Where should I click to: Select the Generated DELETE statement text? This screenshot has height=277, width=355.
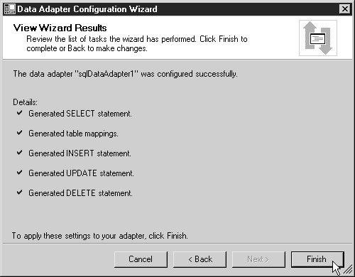(80, 193)
